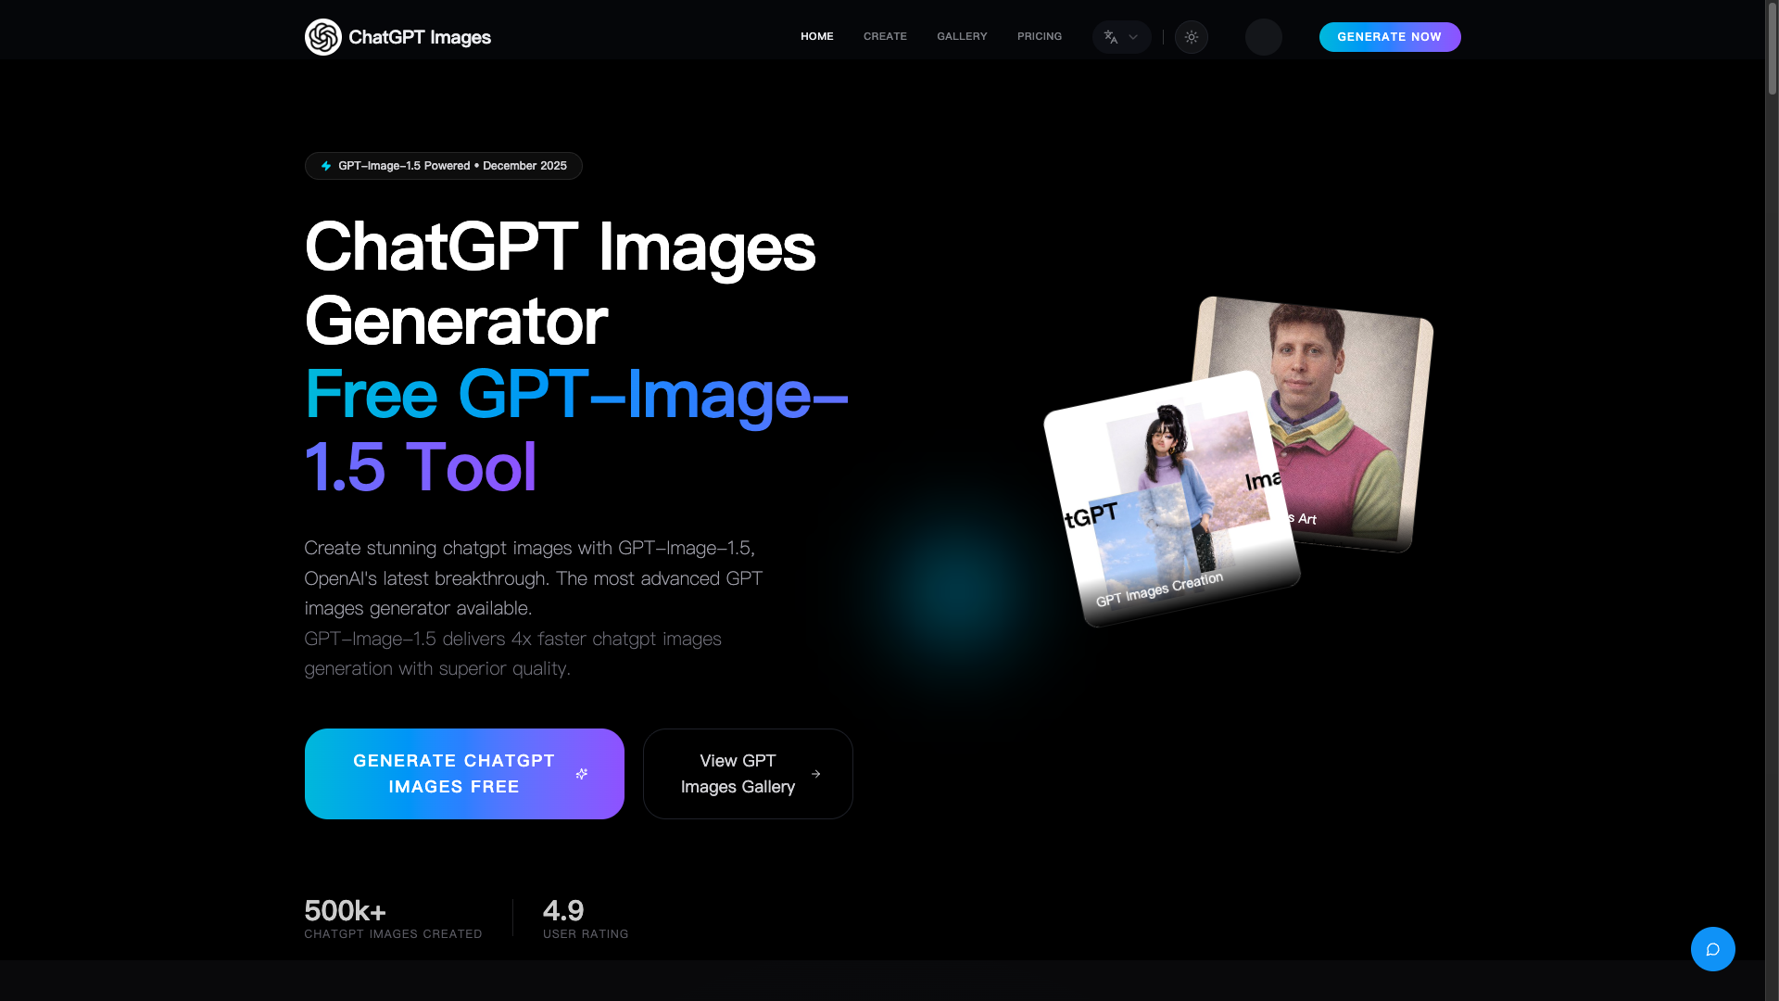1779x1001 pixels.
Task: Open the language picker next to the divider
Action: pos(1122,37)
